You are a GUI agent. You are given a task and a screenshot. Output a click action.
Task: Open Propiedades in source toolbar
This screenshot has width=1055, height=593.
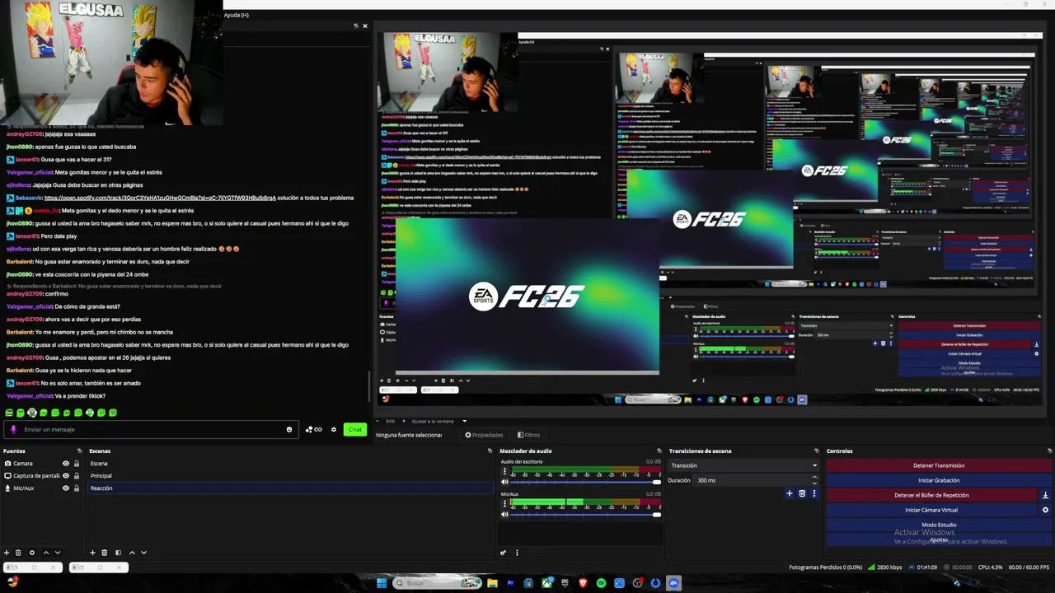[x=484, y=435]
